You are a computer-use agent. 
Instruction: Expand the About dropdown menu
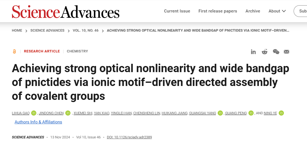277,11
